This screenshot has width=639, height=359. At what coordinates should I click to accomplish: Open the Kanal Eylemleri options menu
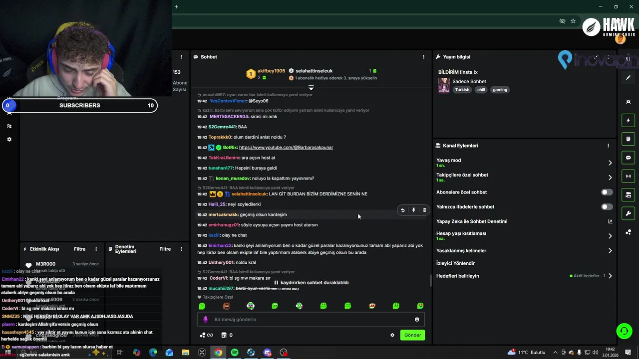608,146
